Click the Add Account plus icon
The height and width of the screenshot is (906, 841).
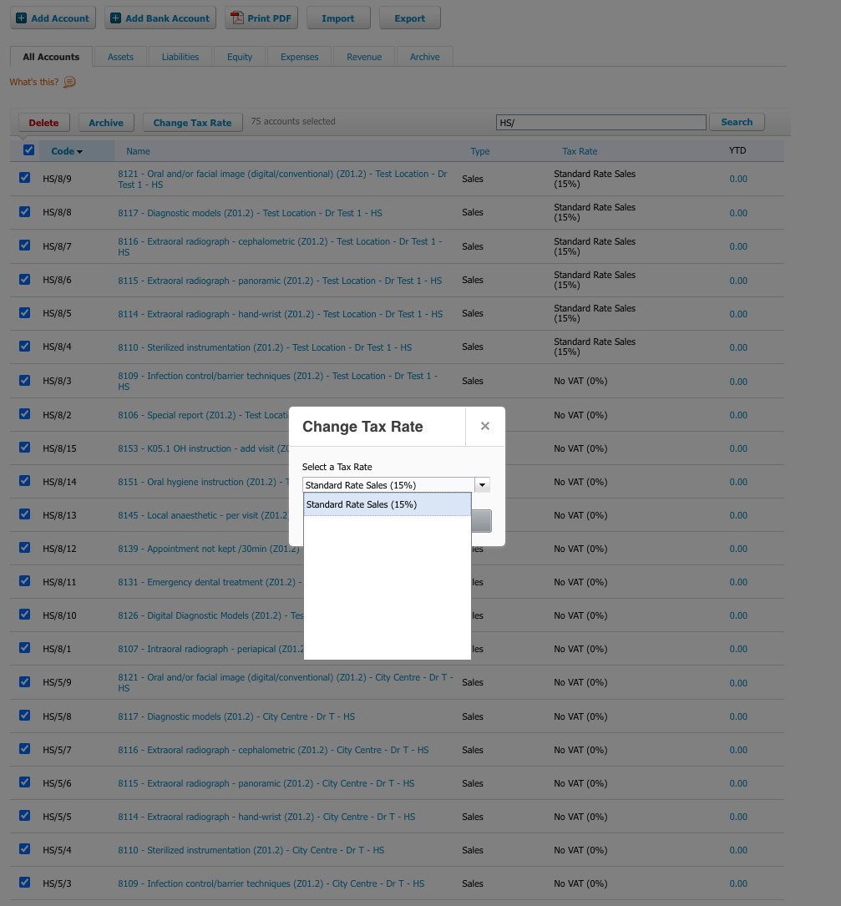[22, 18]
